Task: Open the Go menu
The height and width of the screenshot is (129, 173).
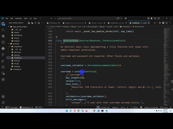Action: (x=31, y=19)
